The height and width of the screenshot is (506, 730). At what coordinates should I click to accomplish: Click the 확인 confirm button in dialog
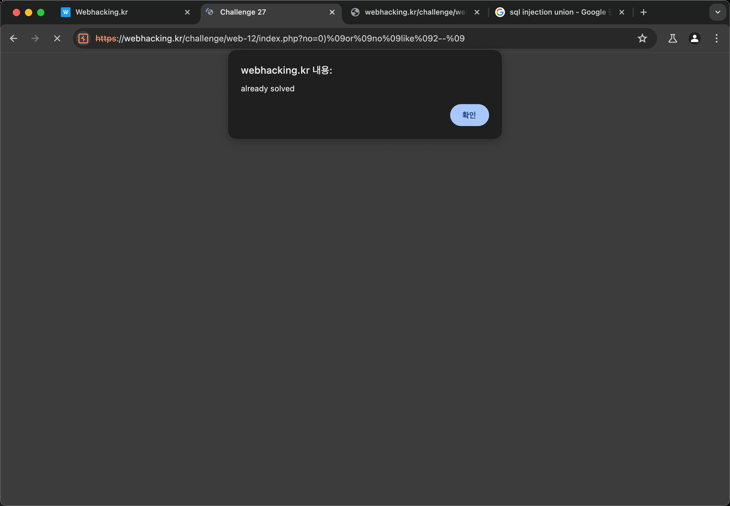pos(469,115)
